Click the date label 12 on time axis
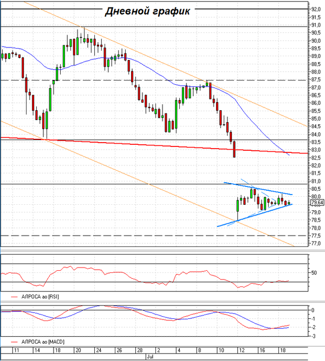Image resolution: width=325 pixels, height=361 pixels. click(x=242, y=350)
